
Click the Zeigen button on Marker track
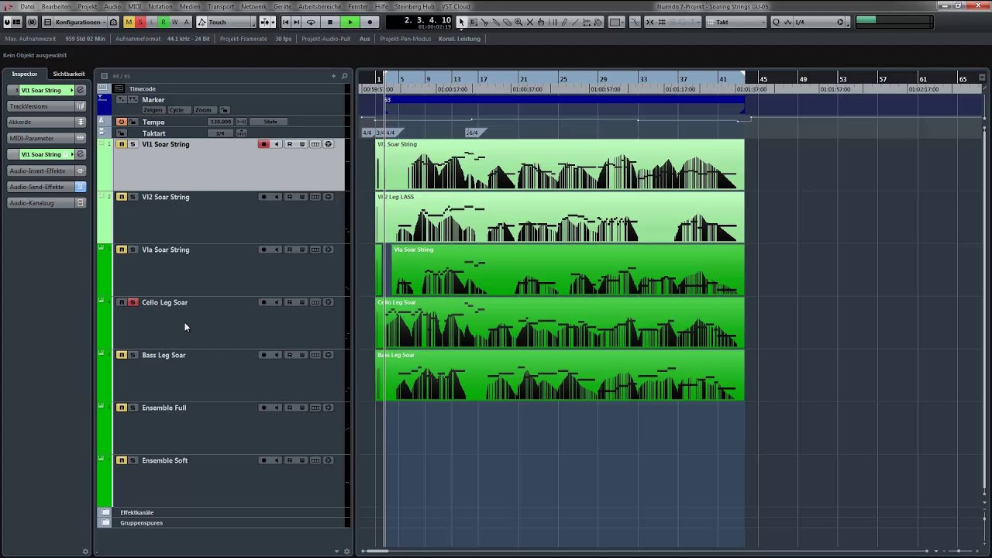[153, 110]
